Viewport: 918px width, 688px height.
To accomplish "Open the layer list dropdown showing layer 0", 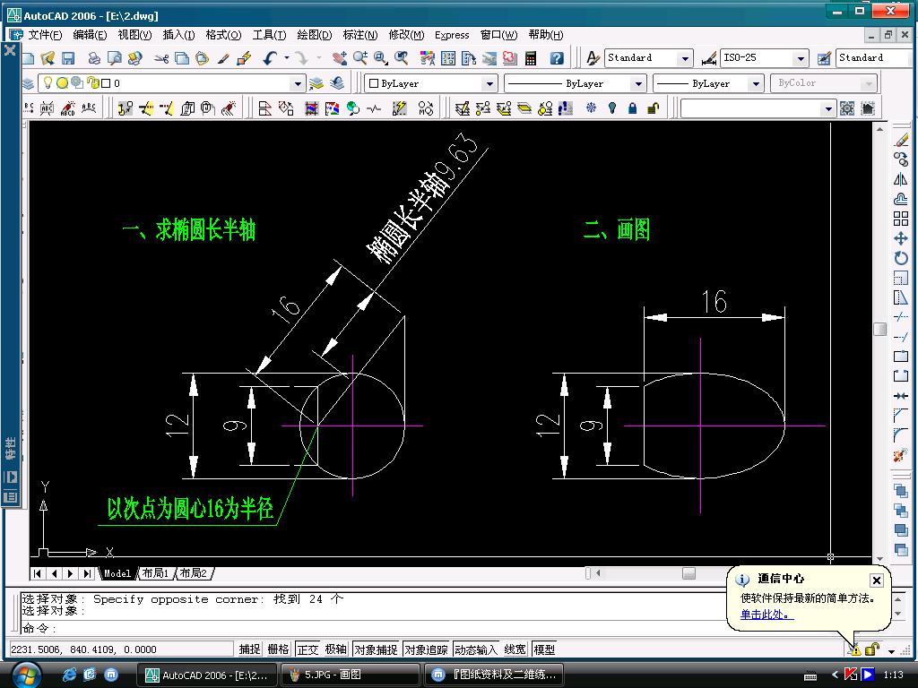I will 298,83.
